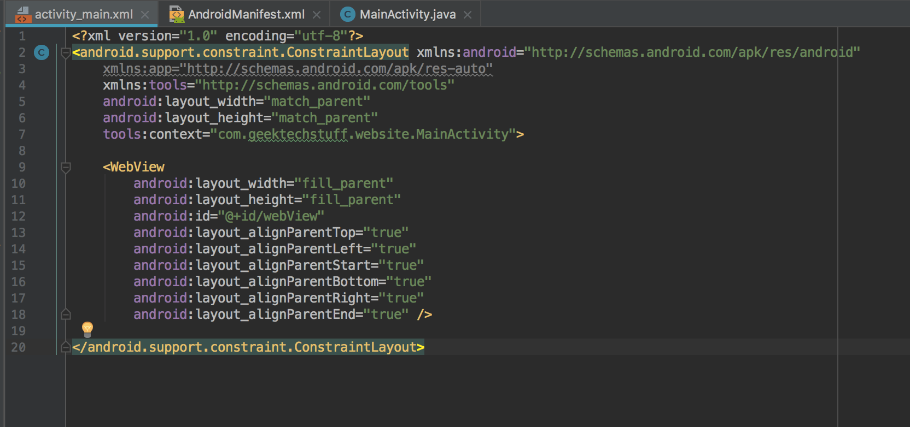Collapse the ConstraintLayout opening tag fold

(66, 53)
